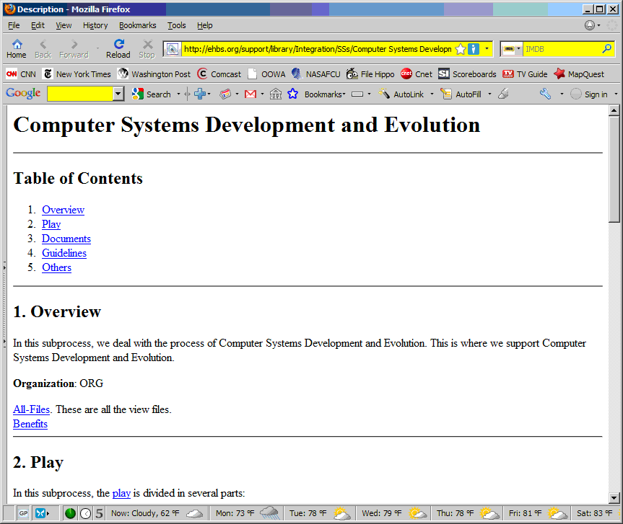Run IMDB search with magnifier icon
The width and height of the screenshot is (623, 524).
point(606,49)
